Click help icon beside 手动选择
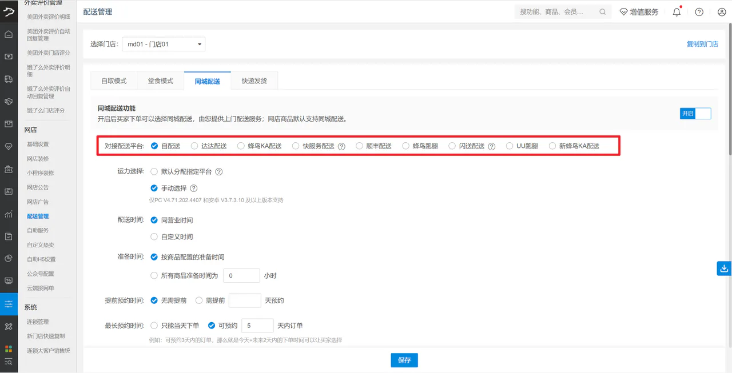 [x=193, y=188]
